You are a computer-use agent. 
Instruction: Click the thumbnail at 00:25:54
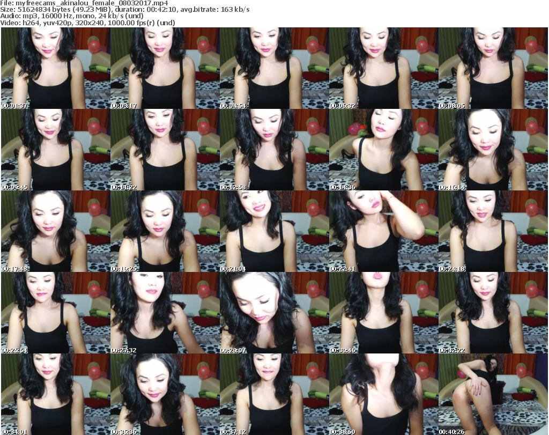[56, 313]
